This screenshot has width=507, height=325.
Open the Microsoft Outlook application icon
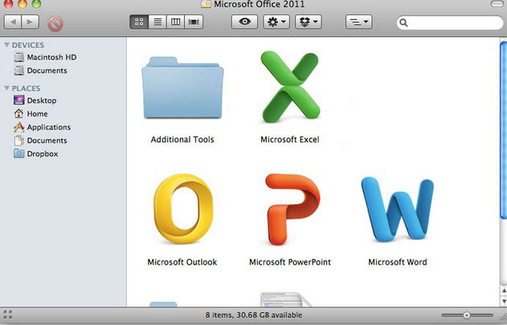pyautogui.click(x=183, y=209)
